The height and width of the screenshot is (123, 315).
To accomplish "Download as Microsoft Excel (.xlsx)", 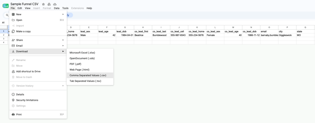I will pyautogui.click(x=90, y=53).
